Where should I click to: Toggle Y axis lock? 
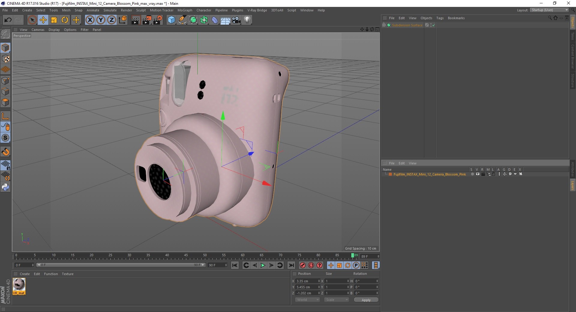pyautogui.click(x=101, y=20)
